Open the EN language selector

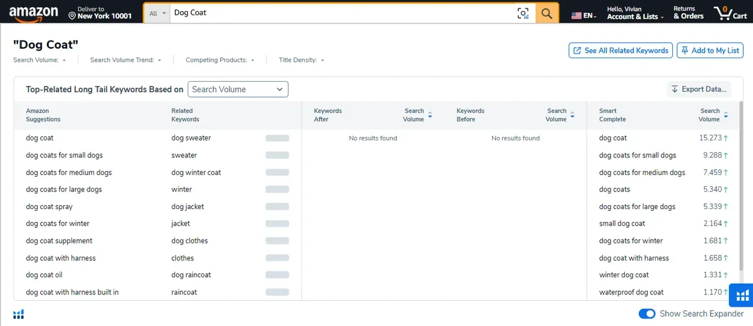click(584, 16)
